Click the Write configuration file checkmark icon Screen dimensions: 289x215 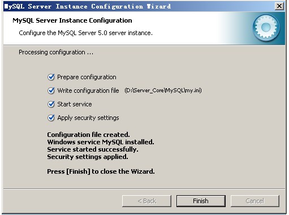pos(51,91)
